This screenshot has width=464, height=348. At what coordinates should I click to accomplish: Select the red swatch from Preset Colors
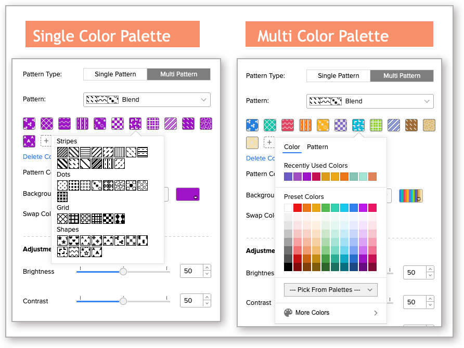(297, 207)
